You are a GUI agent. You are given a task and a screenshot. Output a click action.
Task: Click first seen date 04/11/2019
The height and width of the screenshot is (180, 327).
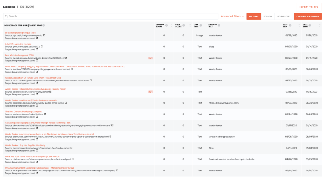click(x=291, y=148)
